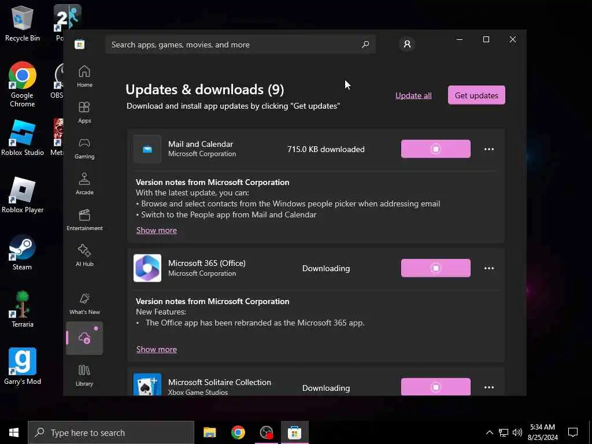Open the Arcade section
Screen dimensions: 592x444
84,184
